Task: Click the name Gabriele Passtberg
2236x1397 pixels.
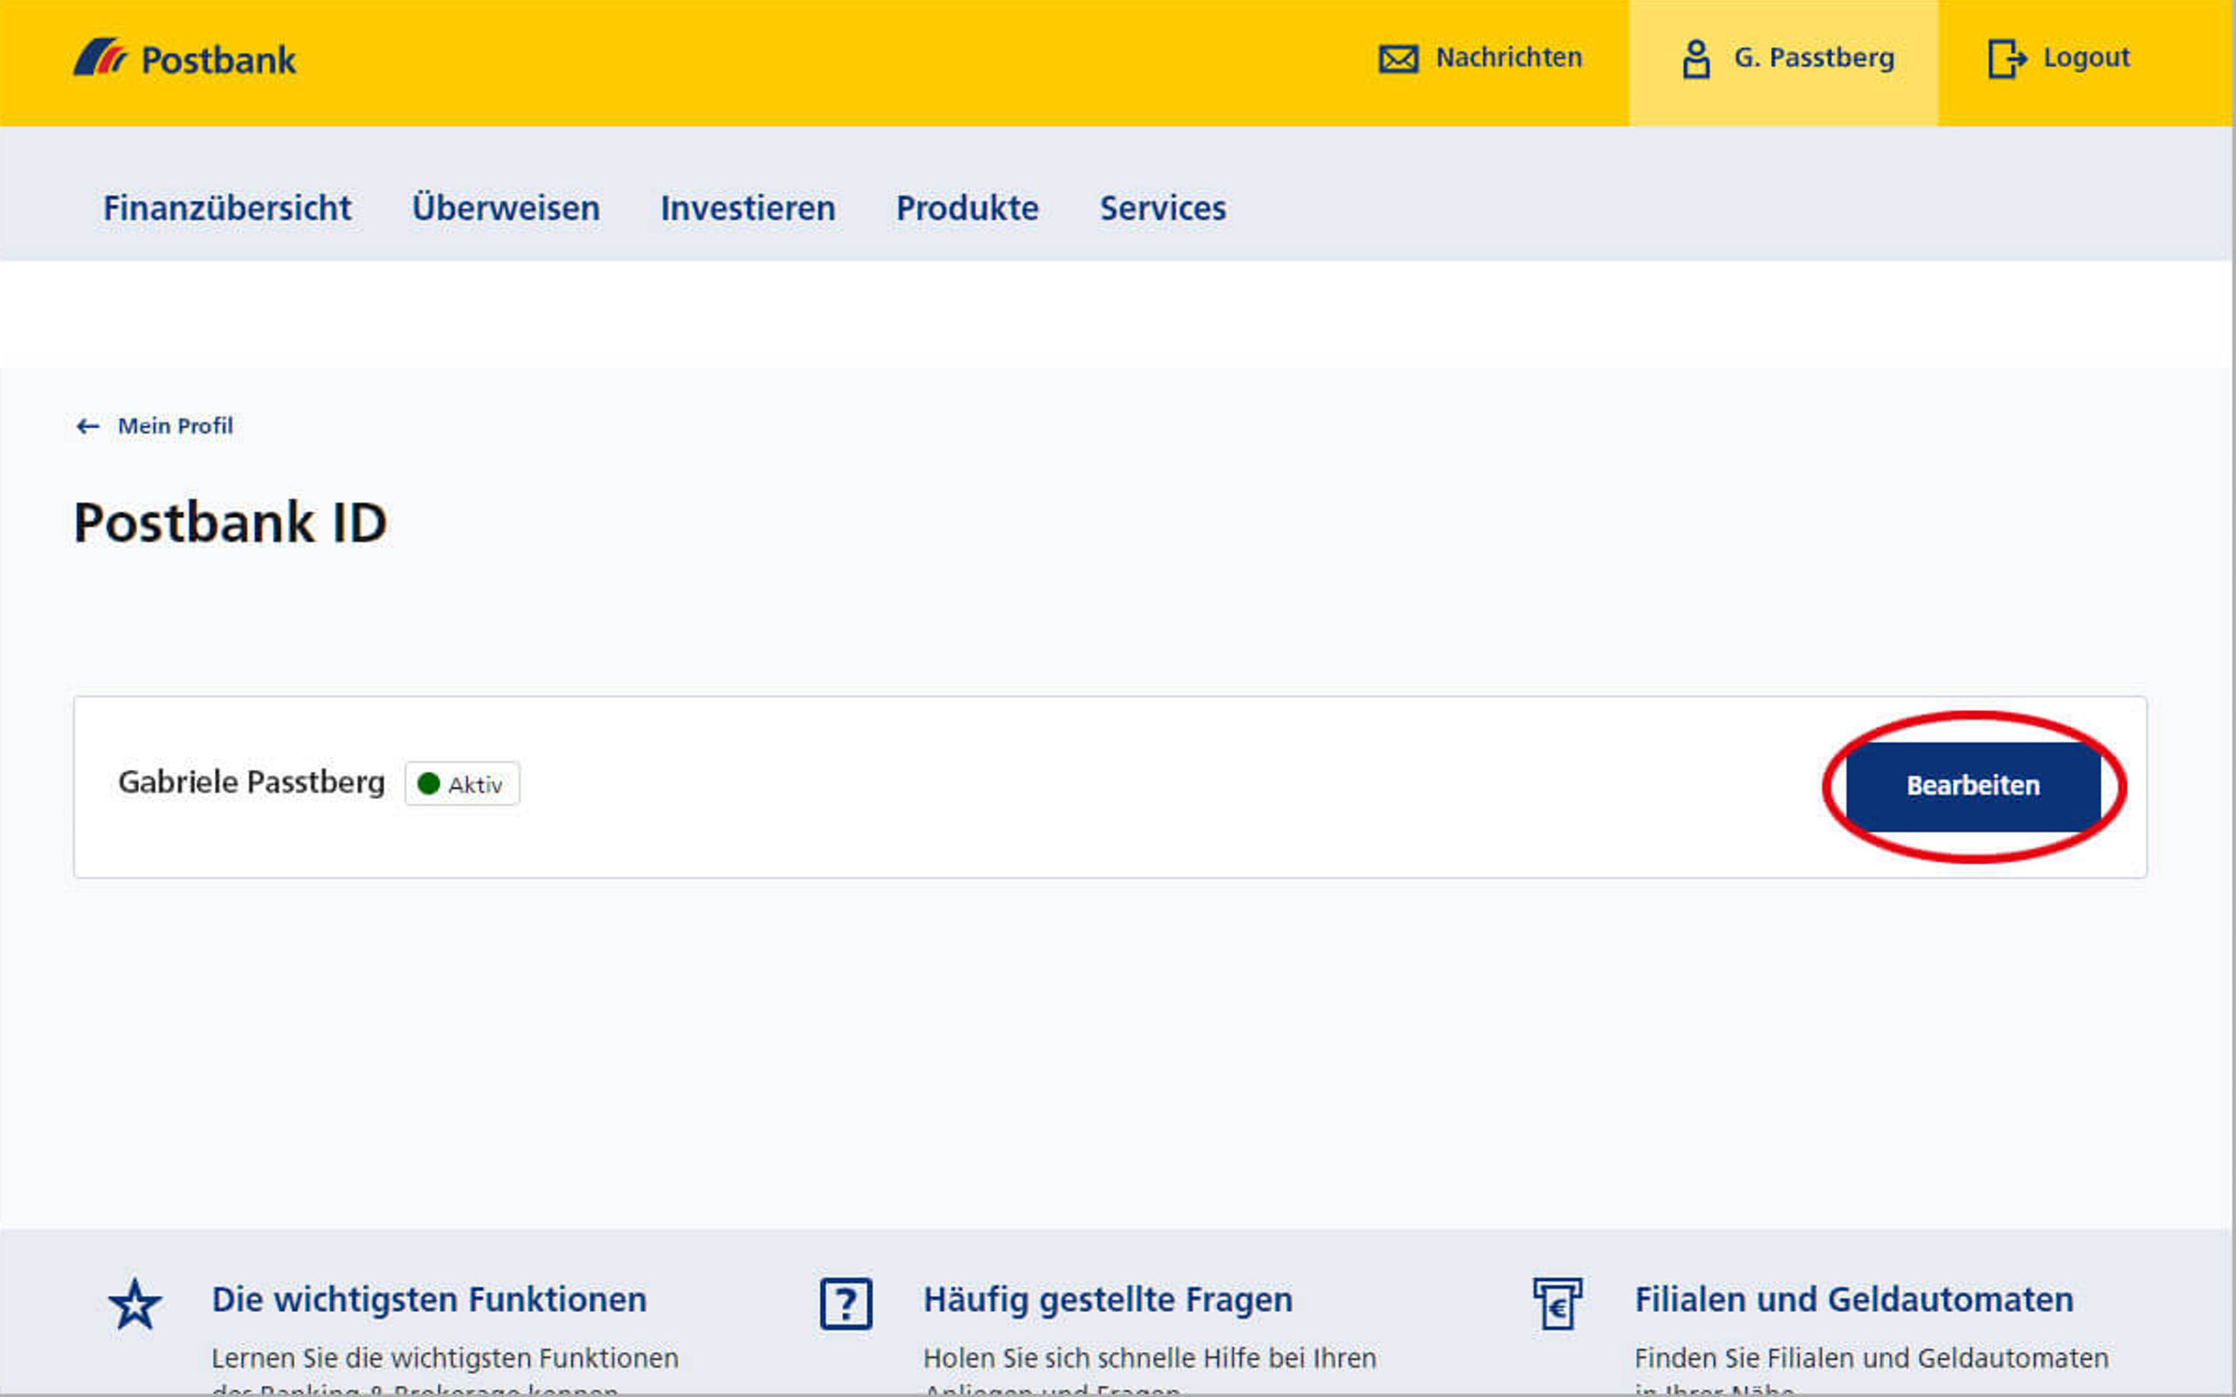Action: pos(252,782)
